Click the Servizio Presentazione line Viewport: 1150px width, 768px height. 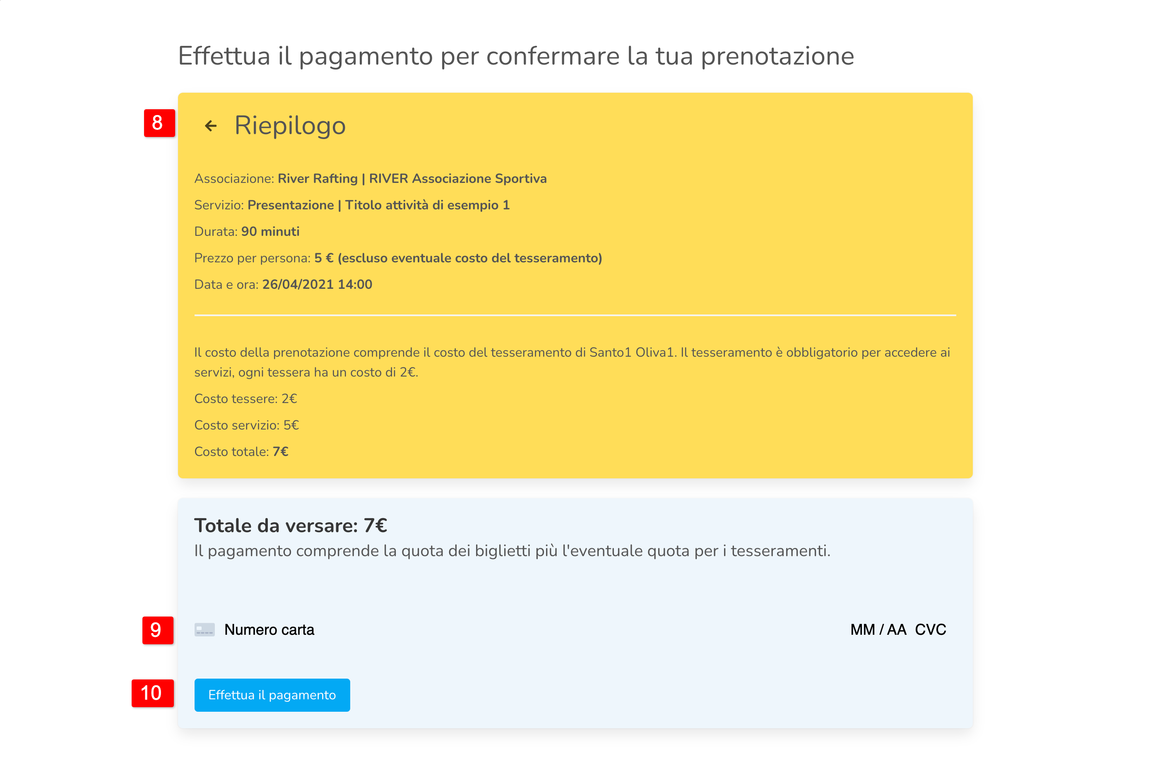(351, 205)
